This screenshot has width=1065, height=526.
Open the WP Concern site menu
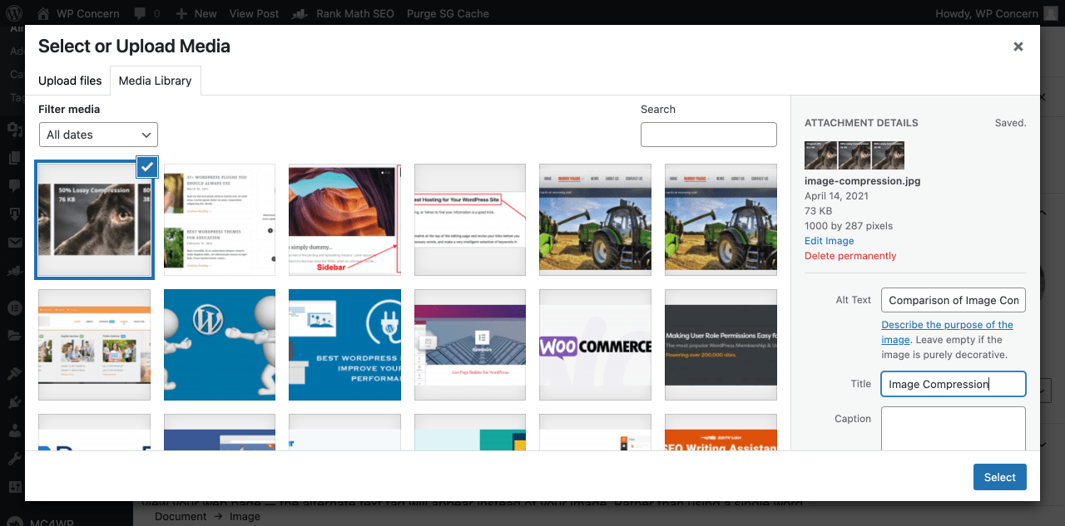[78, 13]
